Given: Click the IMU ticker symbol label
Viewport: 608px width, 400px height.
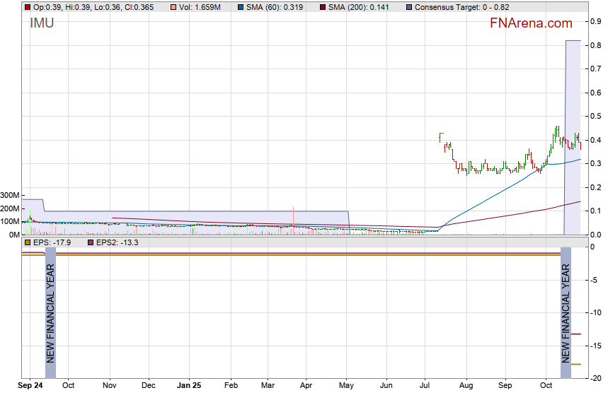Looking at the screenshot, I should (42, 23).
